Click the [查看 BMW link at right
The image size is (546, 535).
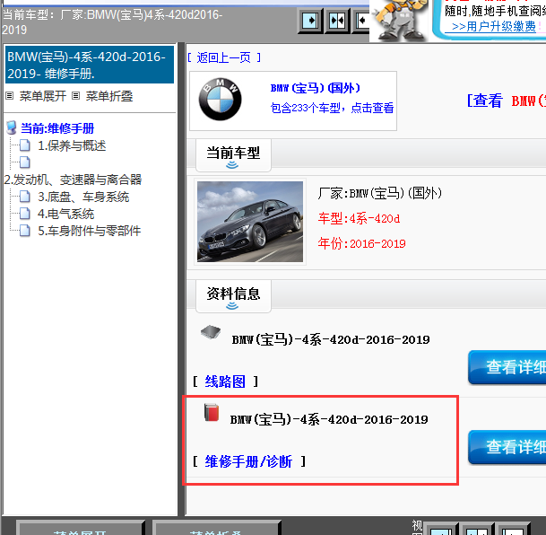click(507, 101)
